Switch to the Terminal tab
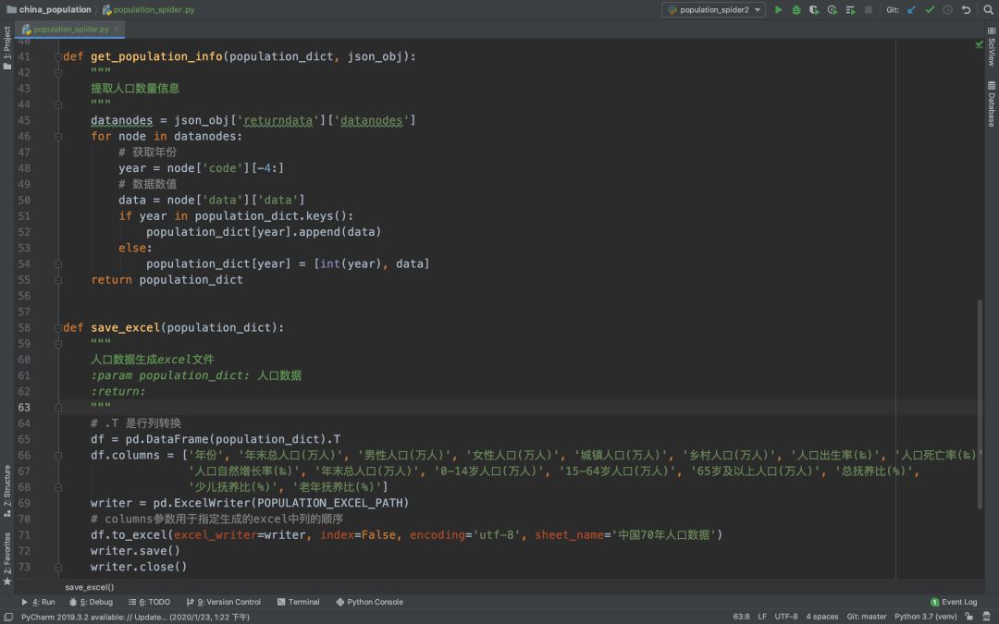Screen dimensions: 999x624 298,602
